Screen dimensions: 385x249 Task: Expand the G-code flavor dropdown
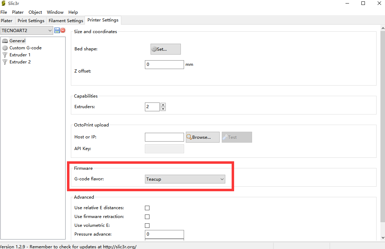pyautogui.click(x=185, y=179)
